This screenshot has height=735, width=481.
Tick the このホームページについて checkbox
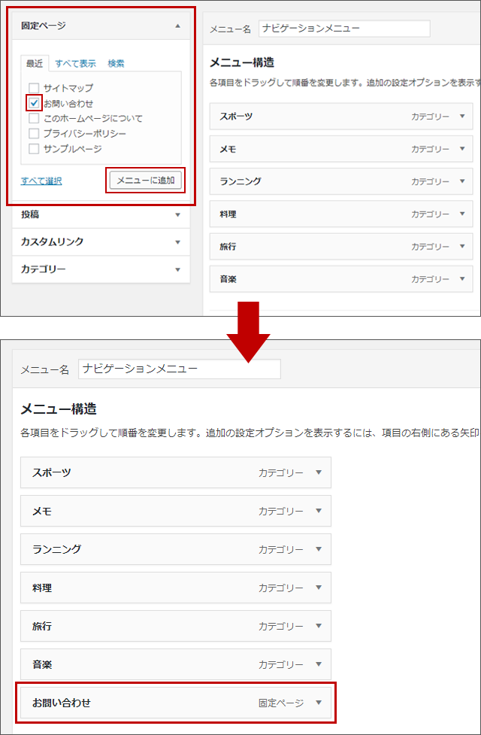tap(34, 118)
